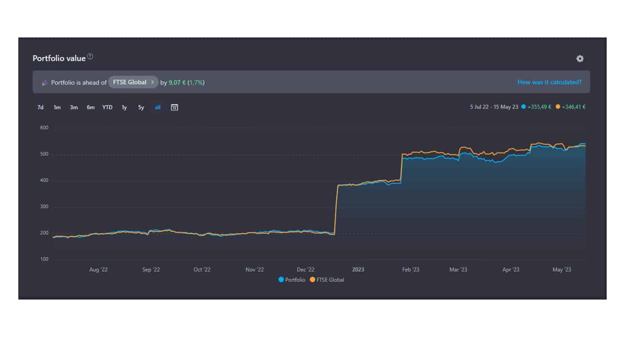The height and width of the screenshot is (337, 625).
Task: Choose the 6m time range
Action: point(91,107)
